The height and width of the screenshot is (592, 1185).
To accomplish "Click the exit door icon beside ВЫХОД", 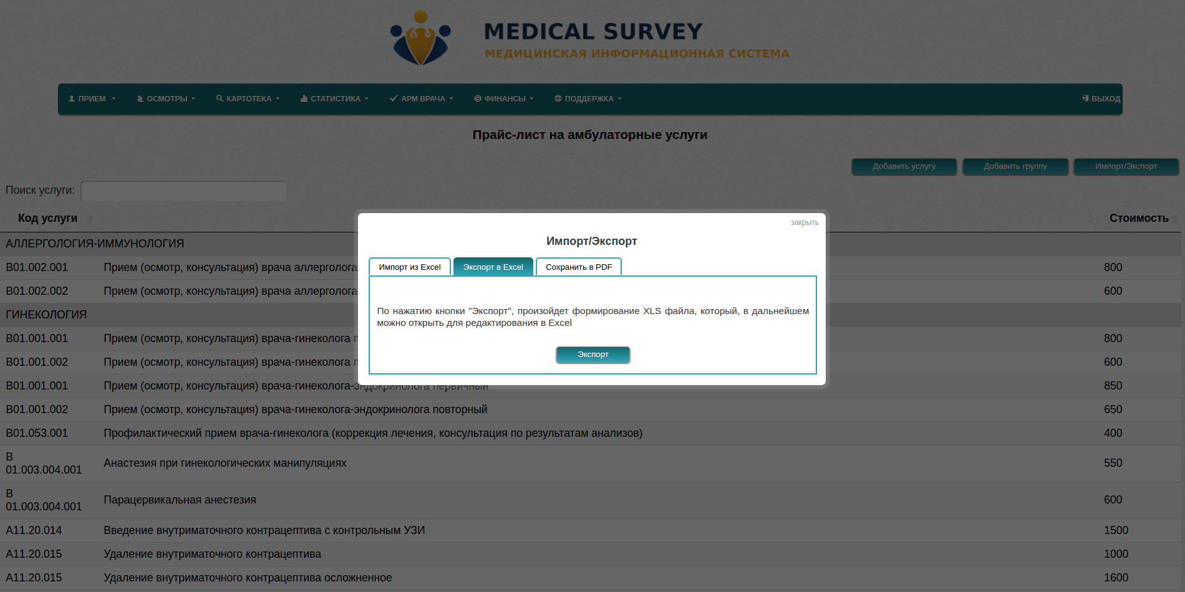I will point(1085,98).
